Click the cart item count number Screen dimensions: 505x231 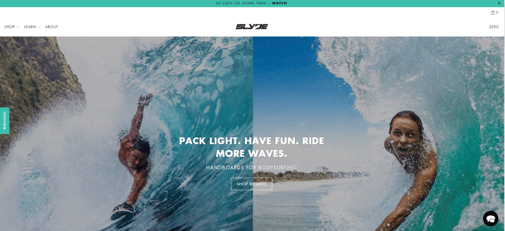(497, 13)
